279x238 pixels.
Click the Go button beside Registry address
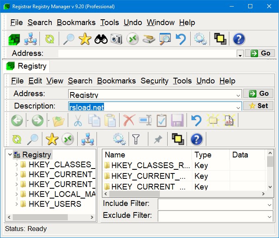[x=258, y=94]
